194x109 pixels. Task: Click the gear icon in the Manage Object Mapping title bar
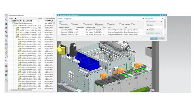[x=58, y=15]
